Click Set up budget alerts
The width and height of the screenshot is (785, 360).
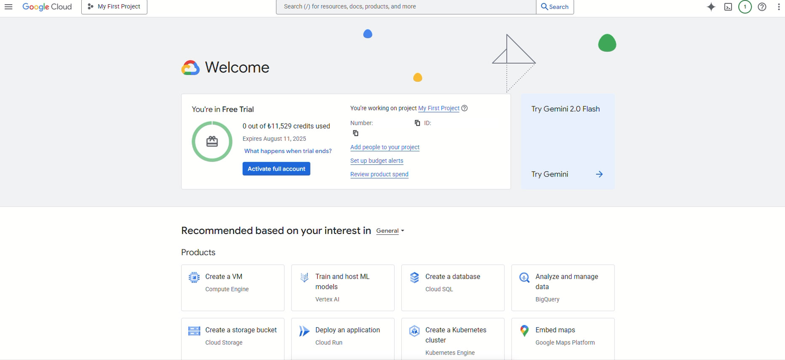click(x=377, y=161)
